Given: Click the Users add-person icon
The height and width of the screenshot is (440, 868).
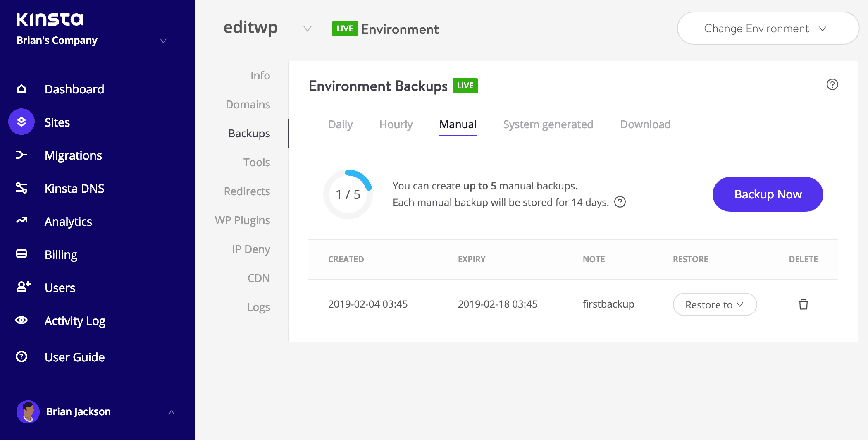Looking at the screenshot, I should click(x=23, y=287).
